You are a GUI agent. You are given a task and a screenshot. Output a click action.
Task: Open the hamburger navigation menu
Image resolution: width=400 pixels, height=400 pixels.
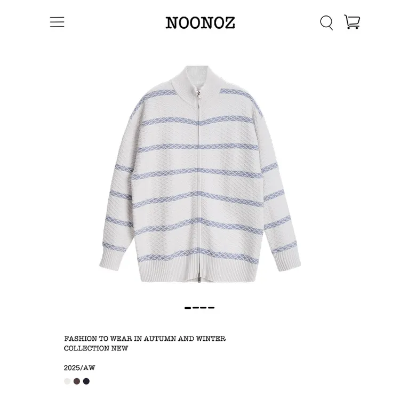[x=57, y=22]
